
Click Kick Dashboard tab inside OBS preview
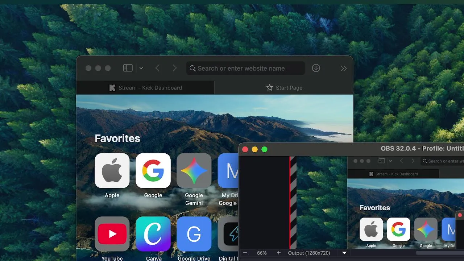coord(393,174)
